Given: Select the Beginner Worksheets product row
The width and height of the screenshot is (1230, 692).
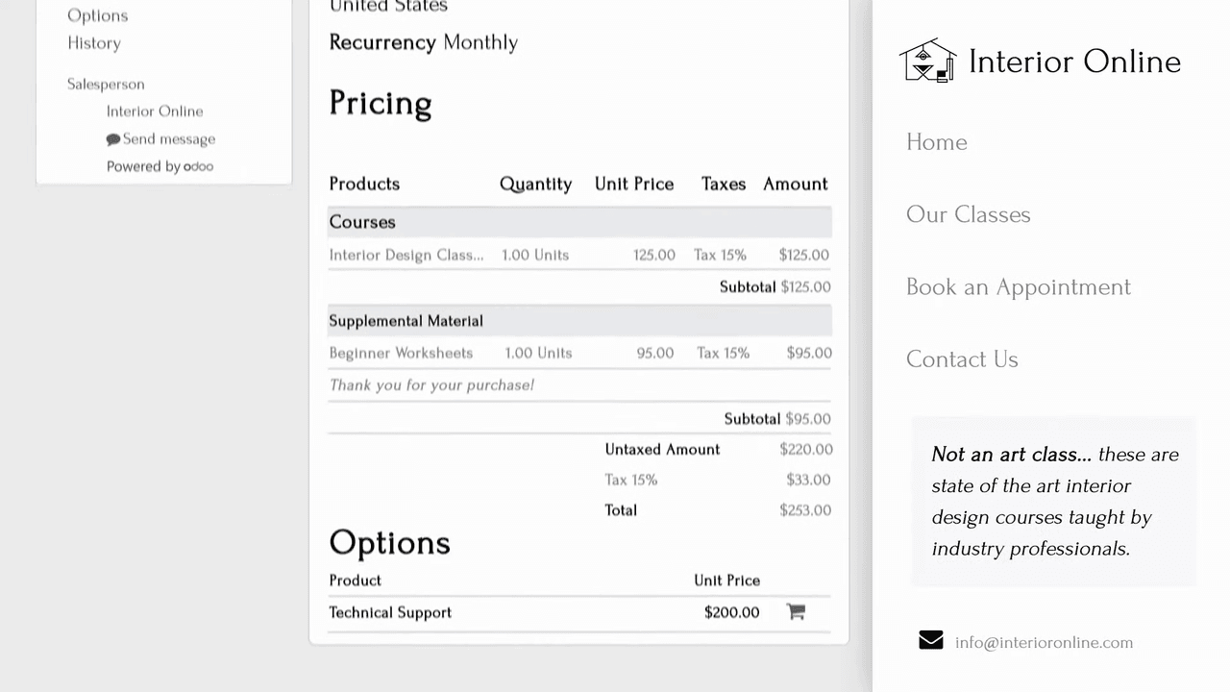Looking at the screenshot, I should pyautogui.click(x=401, y=353).
